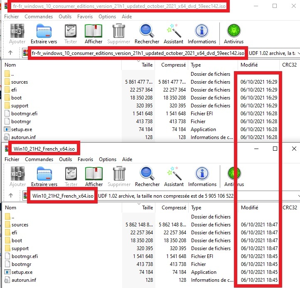
Task: Select parent '..' entry in top window
Action: 9,74
